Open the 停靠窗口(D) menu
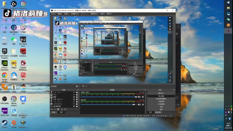This screenshot has width=233, height=131. [75, 14]
